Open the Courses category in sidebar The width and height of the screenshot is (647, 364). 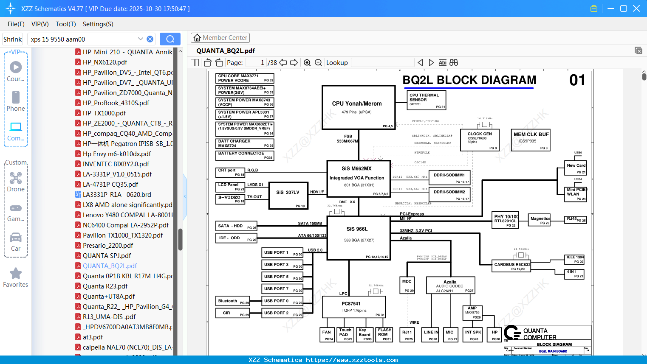tap(16, 72)
